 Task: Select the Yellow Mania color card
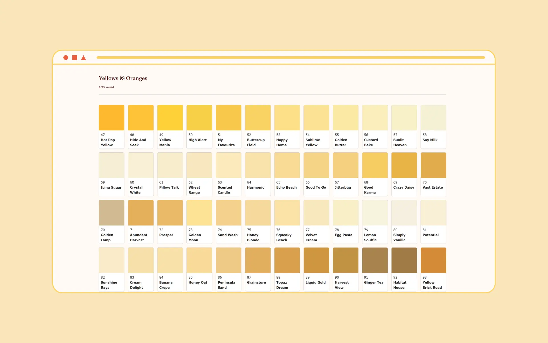point(170,127)
